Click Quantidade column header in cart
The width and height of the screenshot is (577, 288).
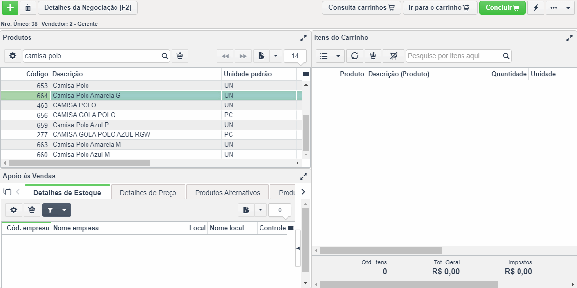(491, 74)
